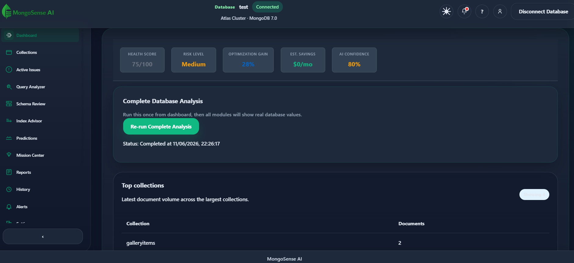This screenshot has height=263, width=574.
Task: Click the 'Complete Database Analysis' heading
Action: 163,101
